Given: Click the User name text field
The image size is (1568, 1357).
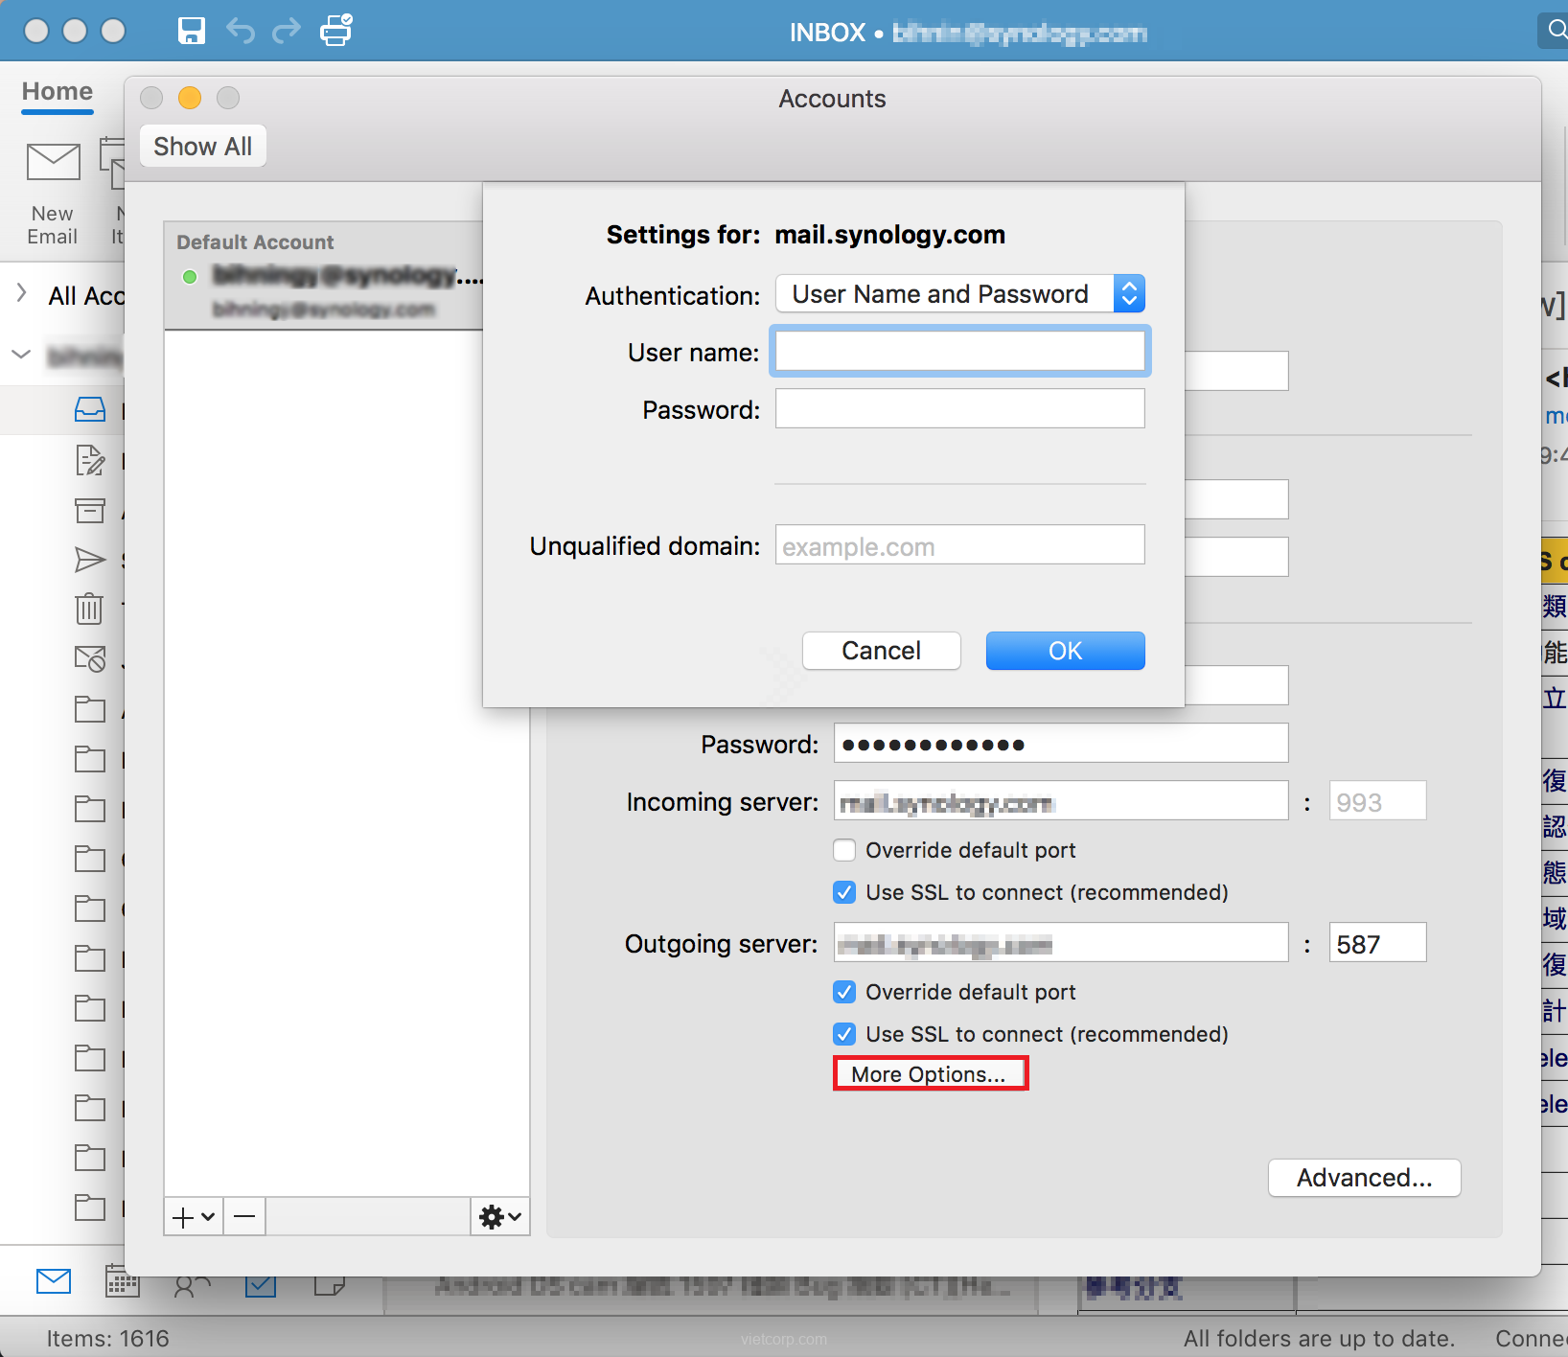Looking at the screenshot, I should [x=959, y=352].
